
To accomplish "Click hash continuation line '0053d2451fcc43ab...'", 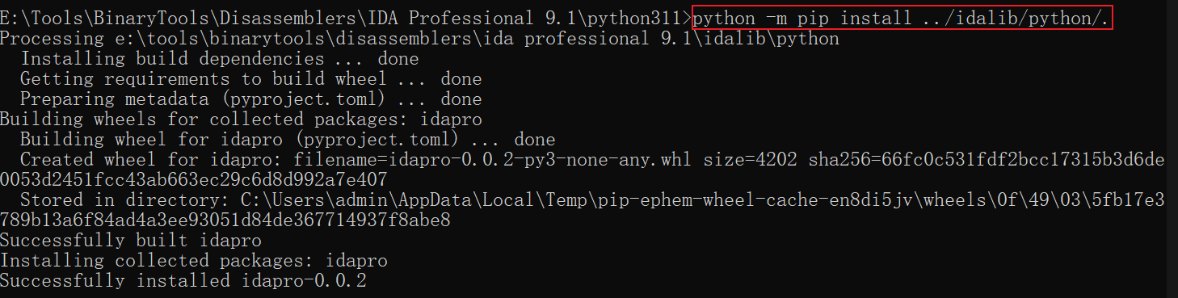I will coord(194,179).
